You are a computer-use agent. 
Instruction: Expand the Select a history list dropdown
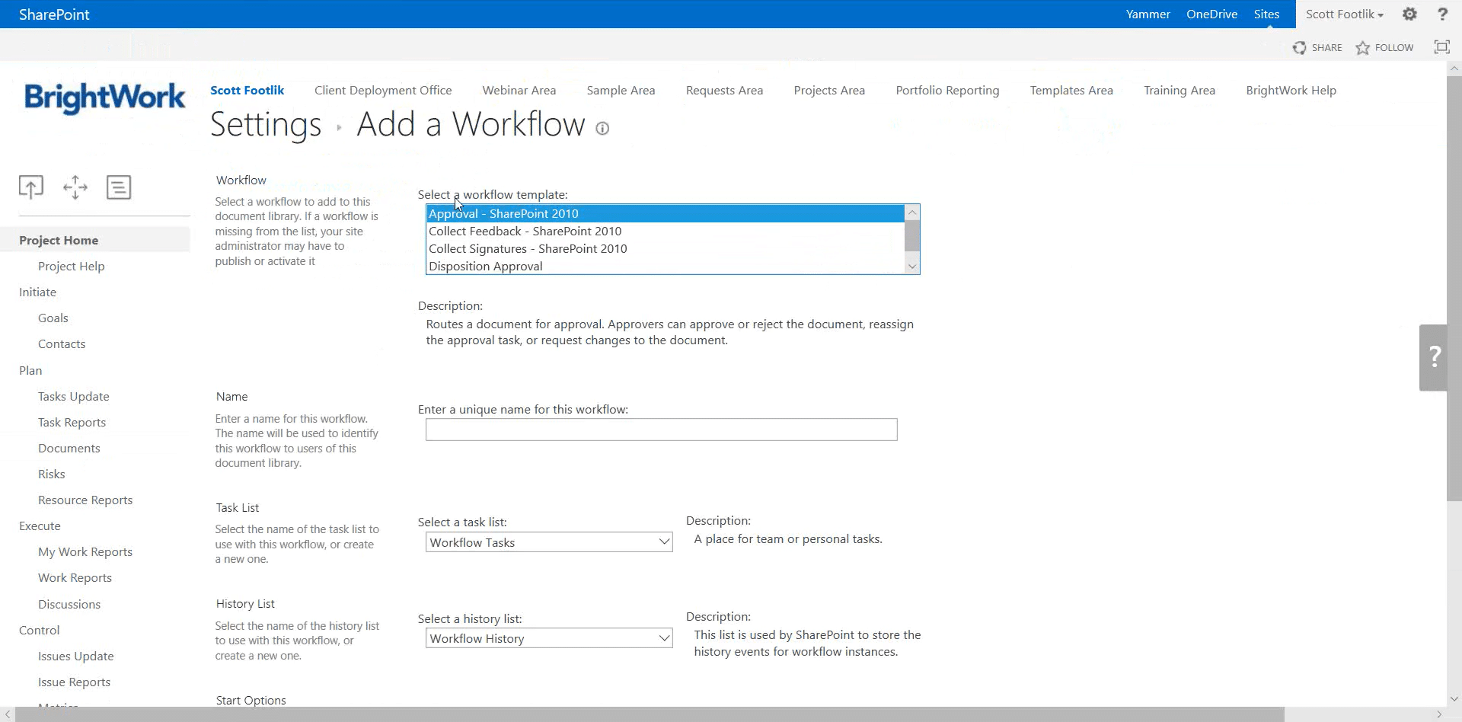tap(549, 638)
